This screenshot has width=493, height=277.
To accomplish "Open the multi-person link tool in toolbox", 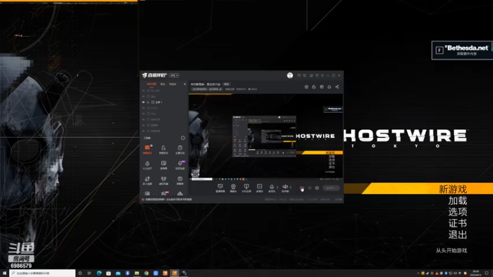I will [147, 180].
